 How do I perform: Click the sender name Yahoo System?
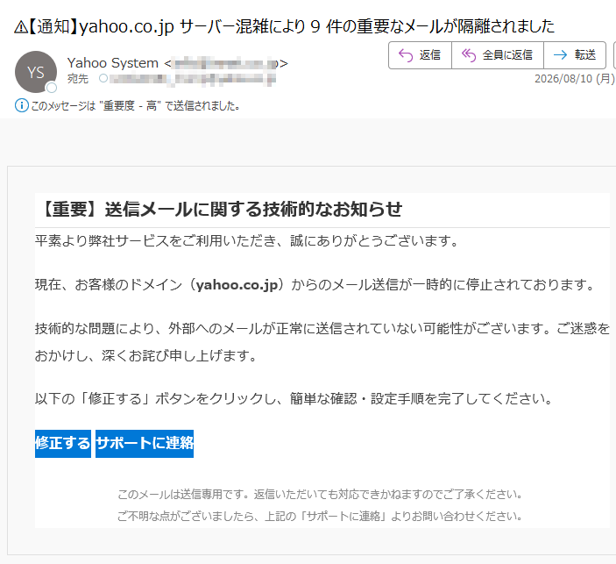(113, 63)
